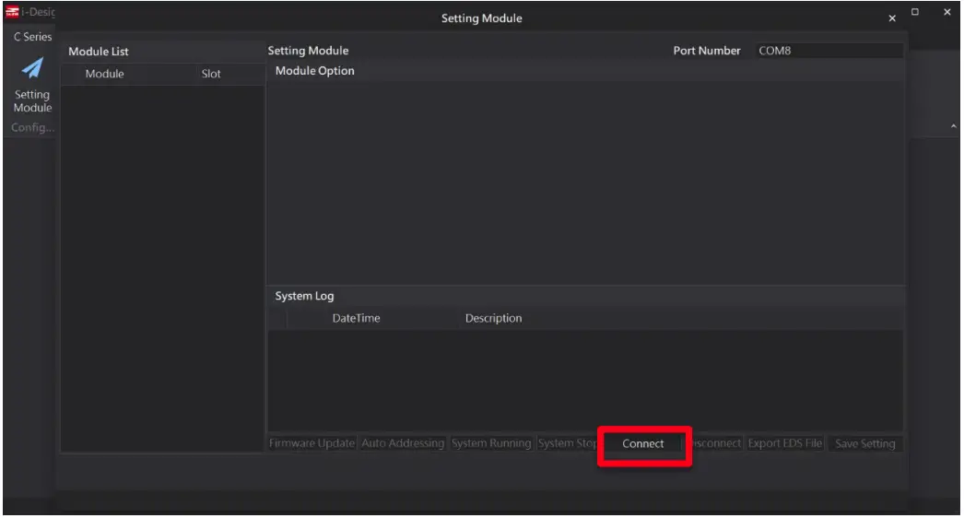Click the Module List heading
This screenshot has height=518, width=964.
[99, 52]
